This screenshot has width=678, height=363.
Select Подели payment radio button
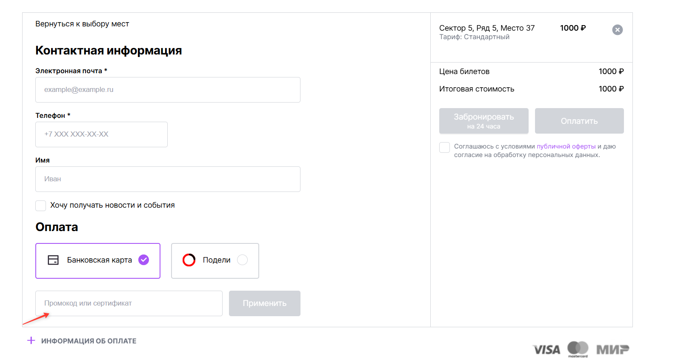coord(242,260)
